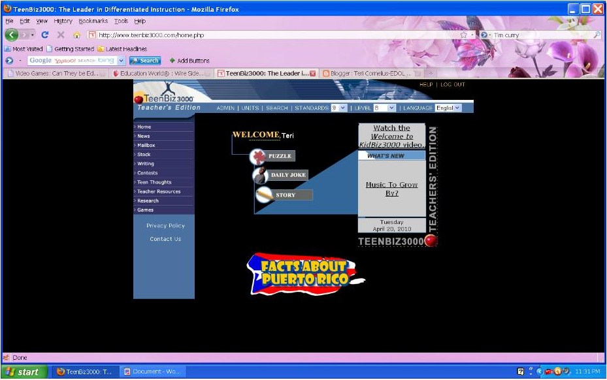Open the search engine chooser arrow by Tim curry
This screenshot has height=380, width=607.
490,35
